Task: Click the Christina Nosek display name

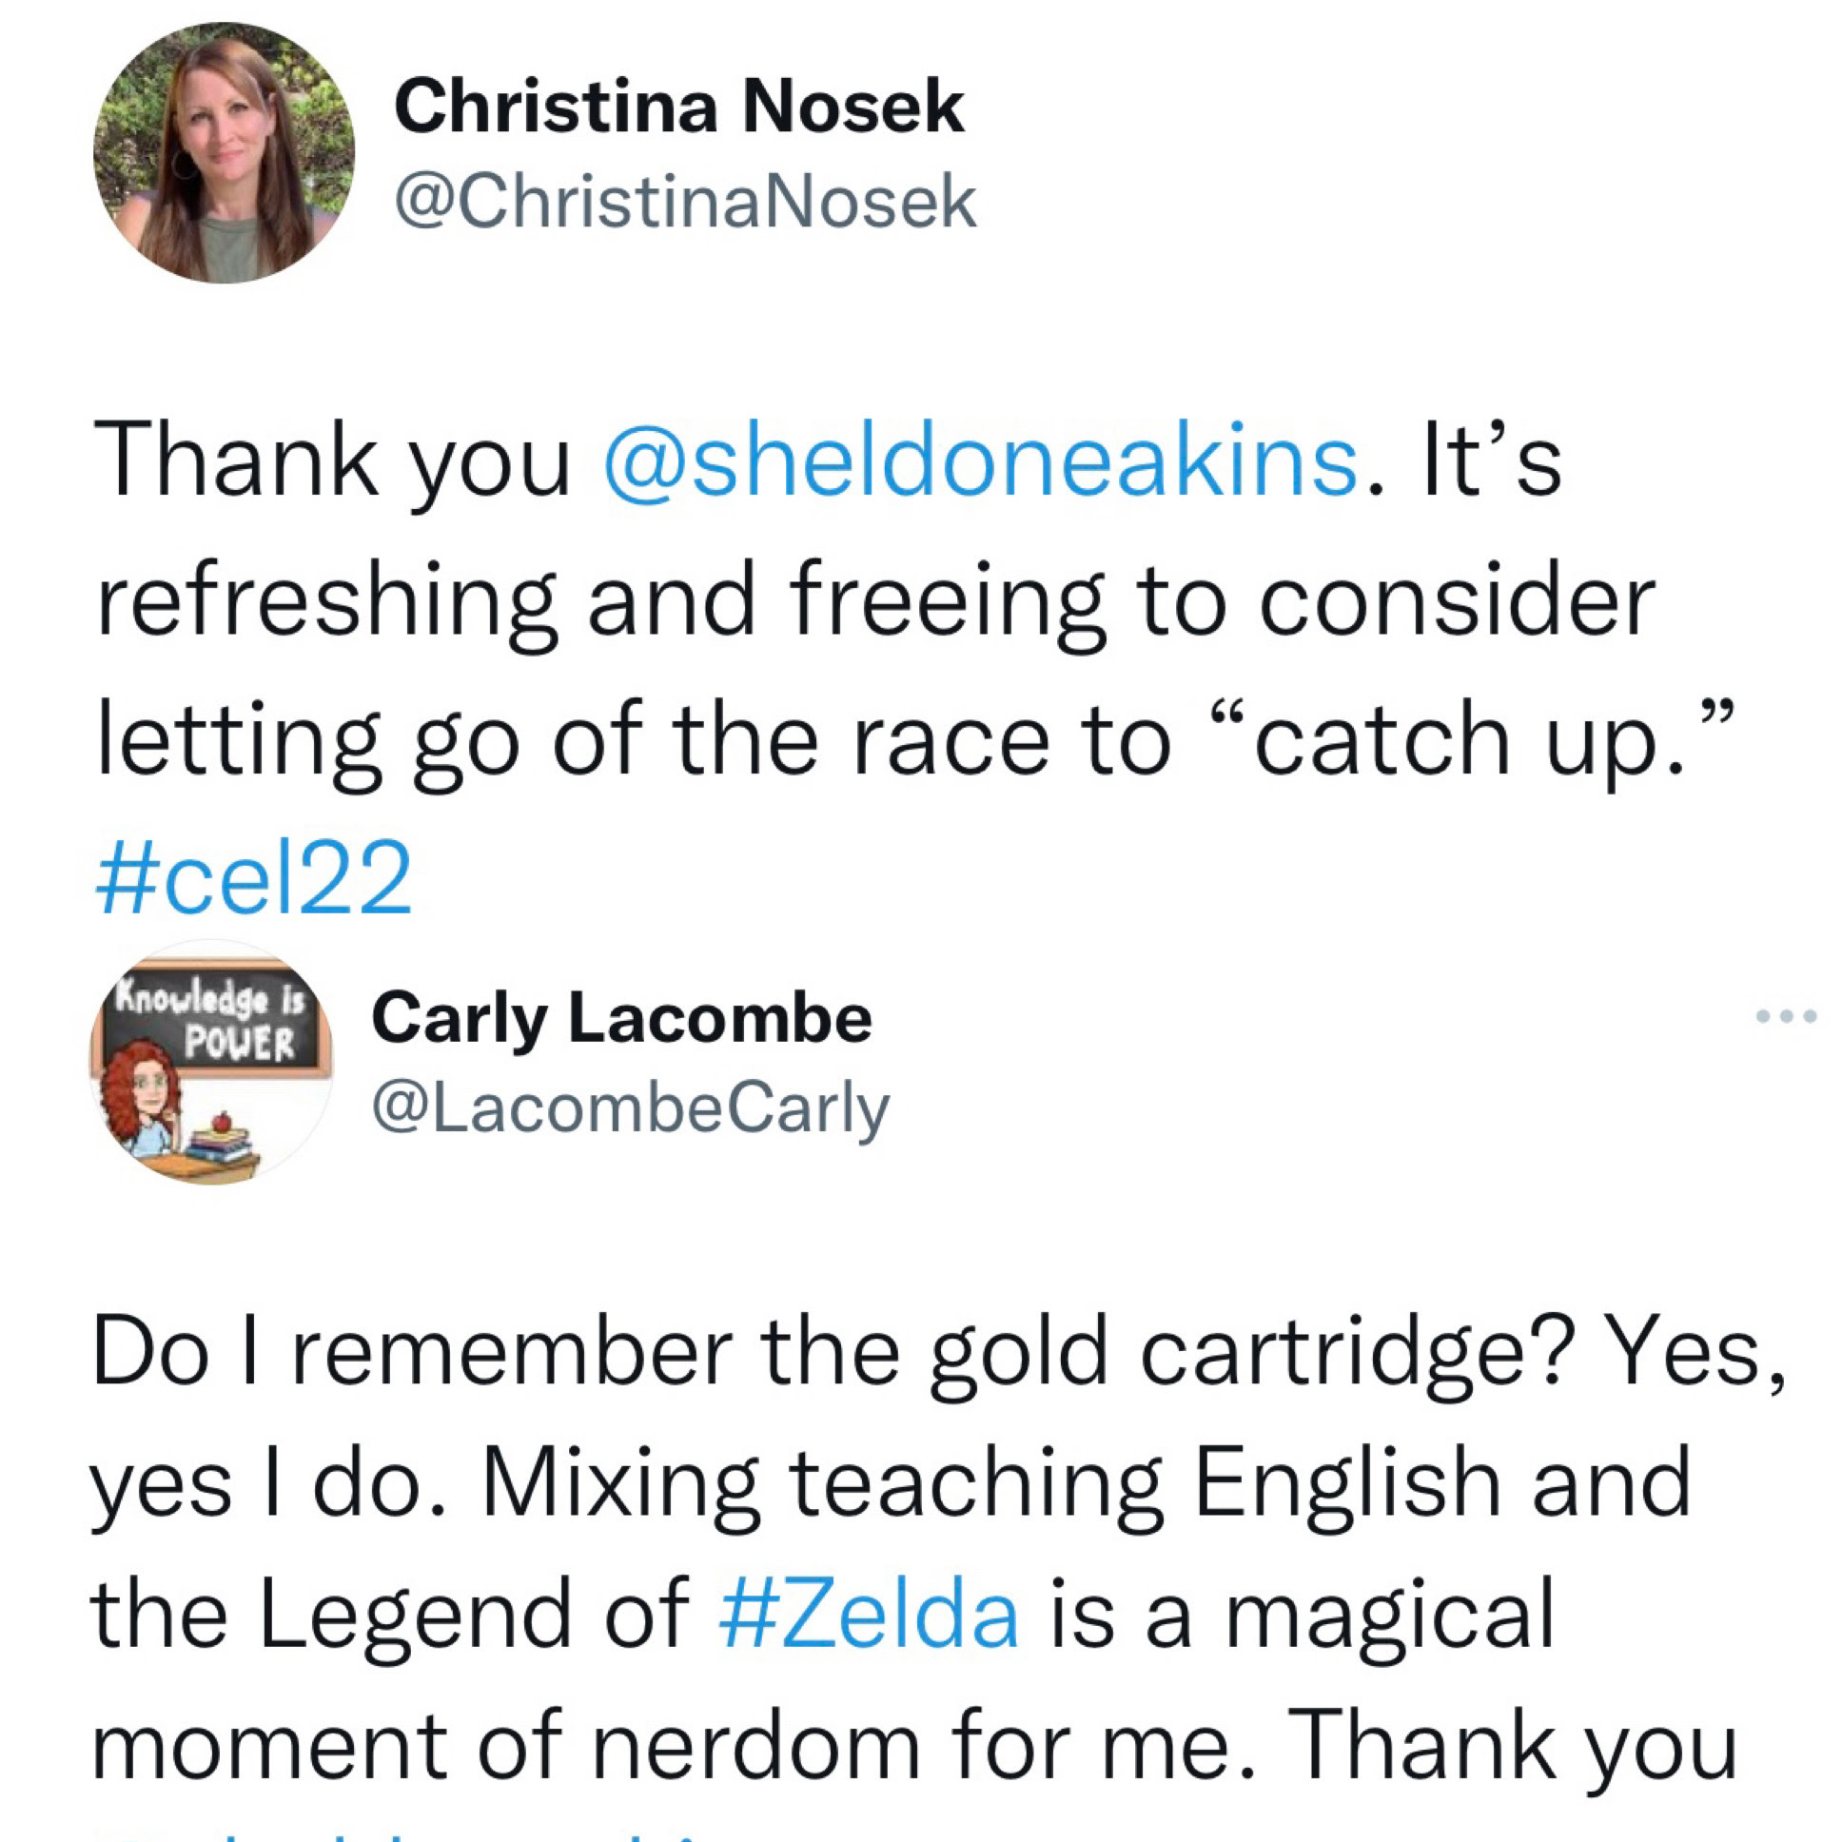Action: (678, 106)
